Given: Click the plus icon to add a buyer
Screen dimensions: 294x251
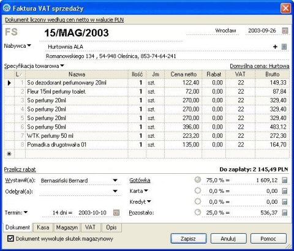Looking at the screenshot, I should pos(275,47).
